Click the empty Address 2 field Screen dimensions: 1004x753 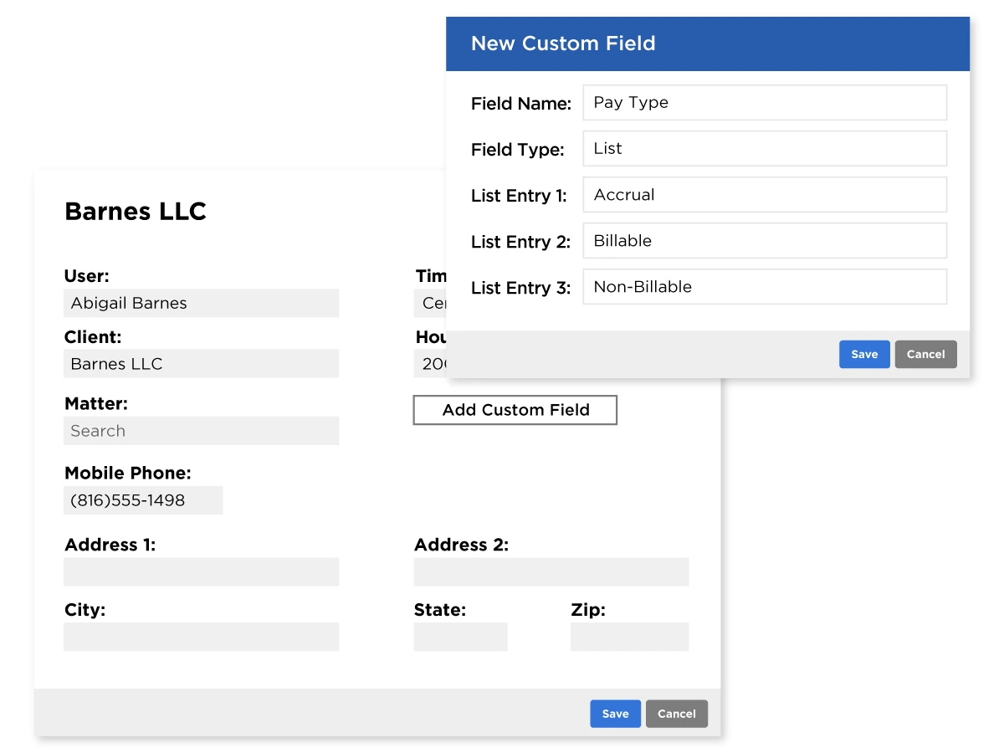pos(551,572)
